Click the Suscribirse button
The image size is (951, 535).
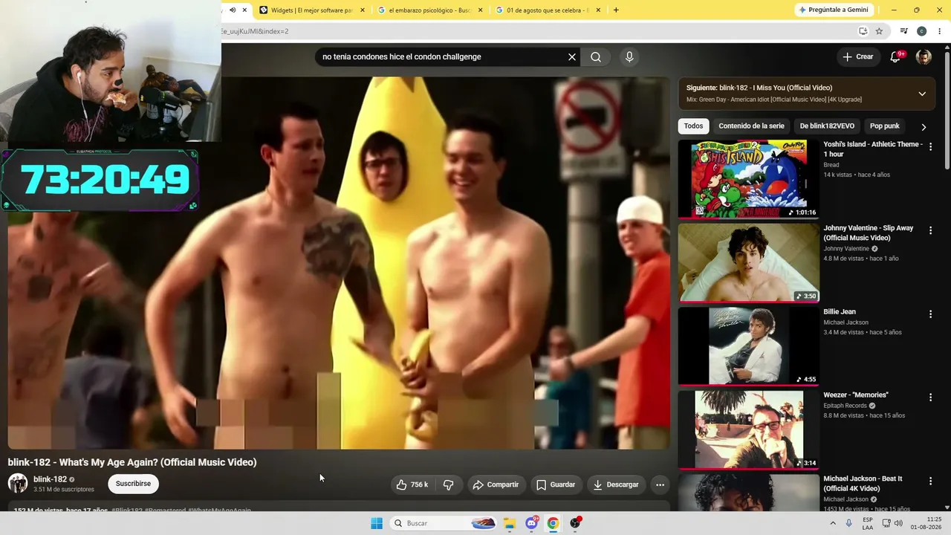[133, 484]
